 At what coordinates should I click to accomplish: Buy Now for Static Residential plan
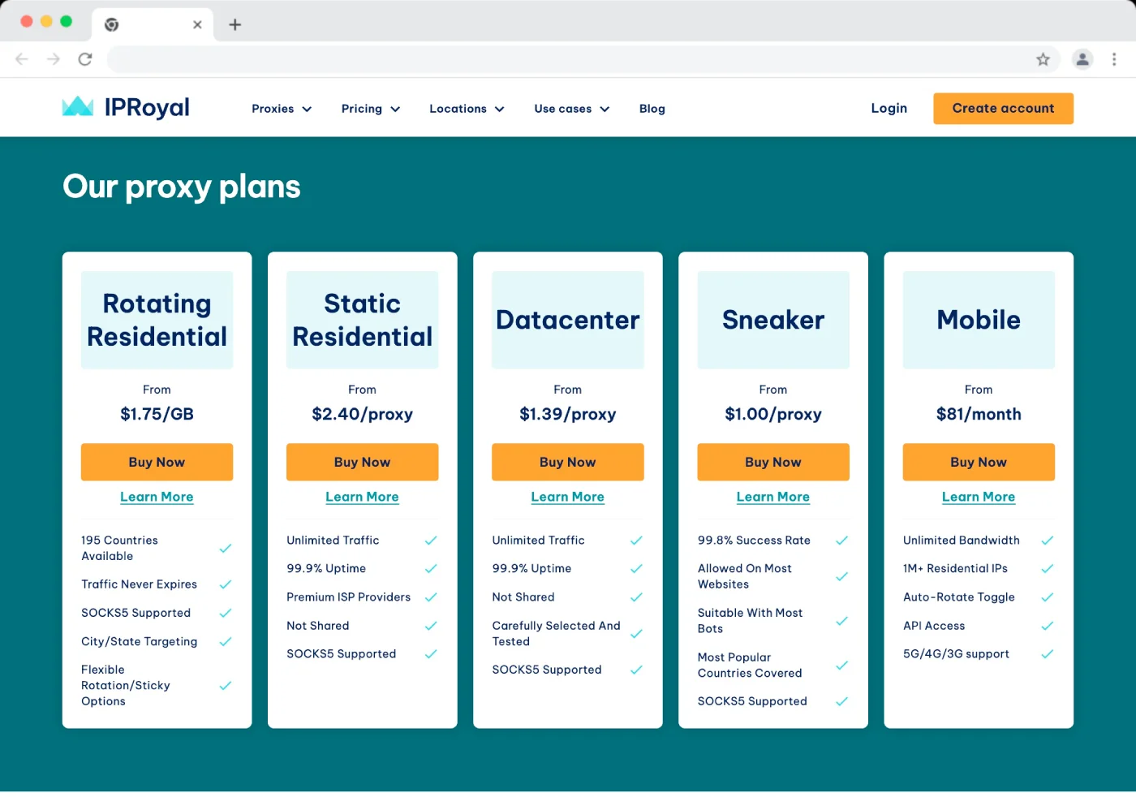362,462
